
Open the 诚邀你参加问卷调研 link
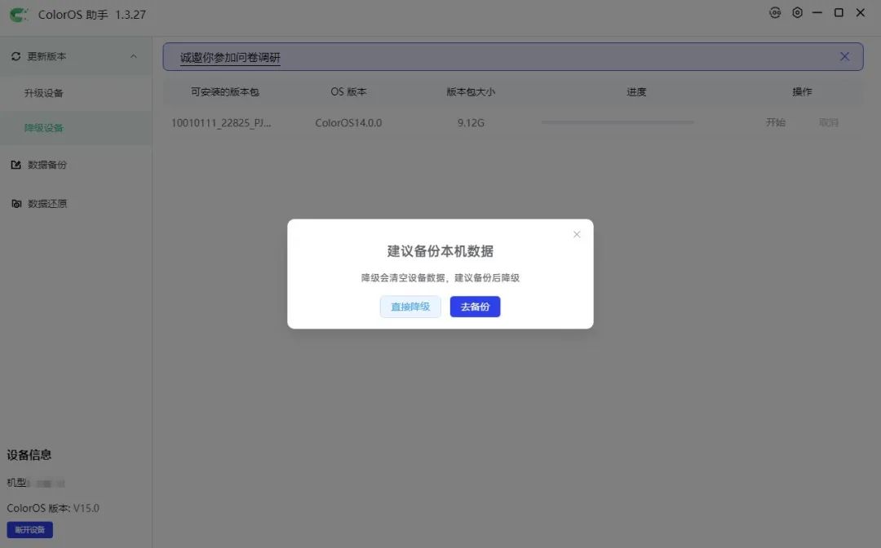coord(230,57)
